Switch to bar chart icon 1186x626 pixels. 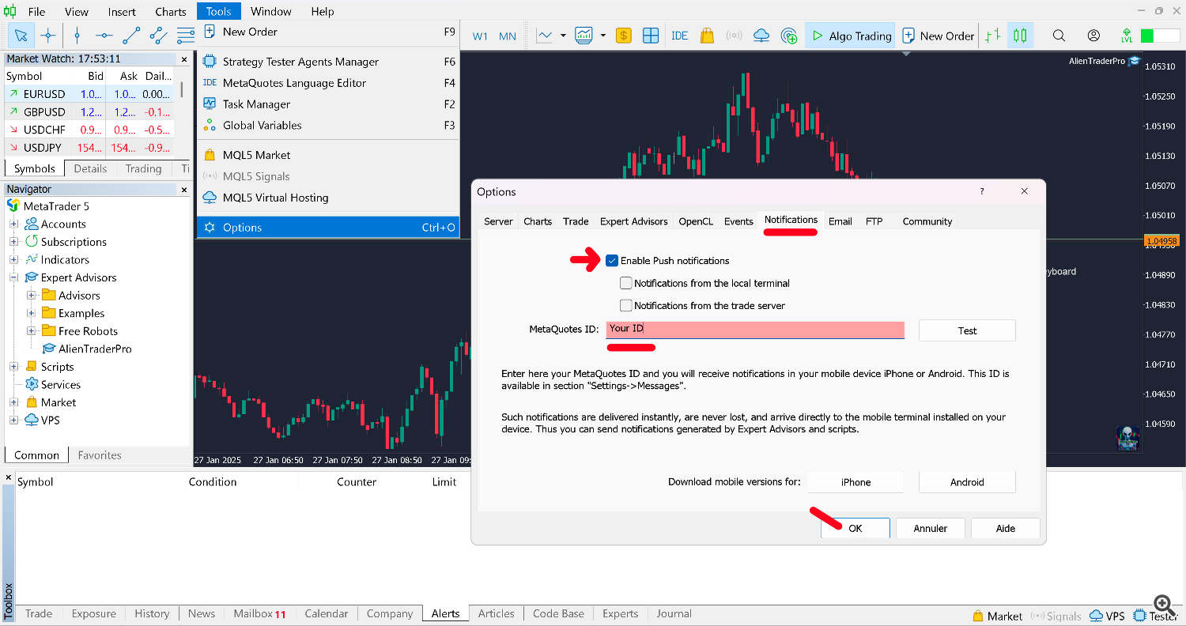(x=993, y=36)
